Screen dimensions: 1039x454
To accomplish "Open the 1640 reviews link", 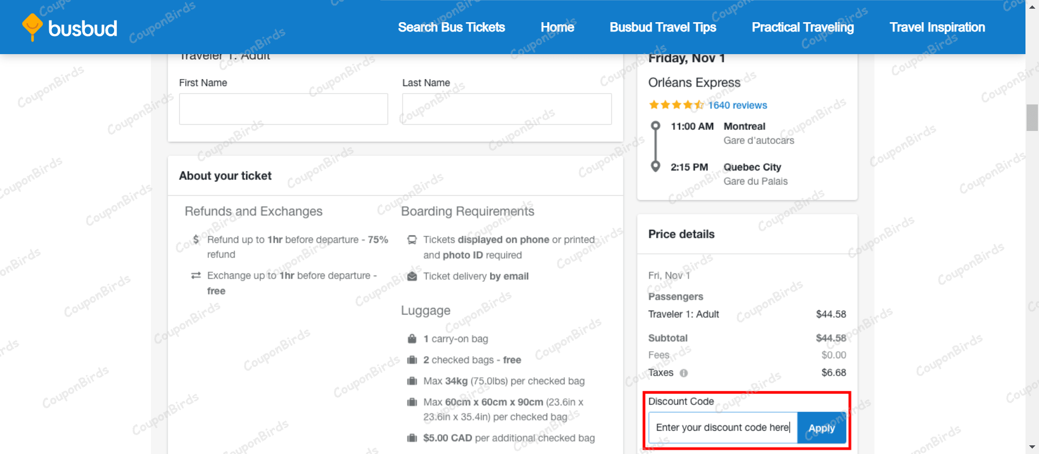I will click(737, 105).
